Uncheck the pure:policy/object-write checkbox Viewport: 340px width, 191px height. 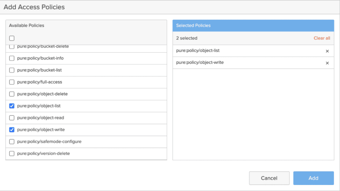[x=12, y=130]
